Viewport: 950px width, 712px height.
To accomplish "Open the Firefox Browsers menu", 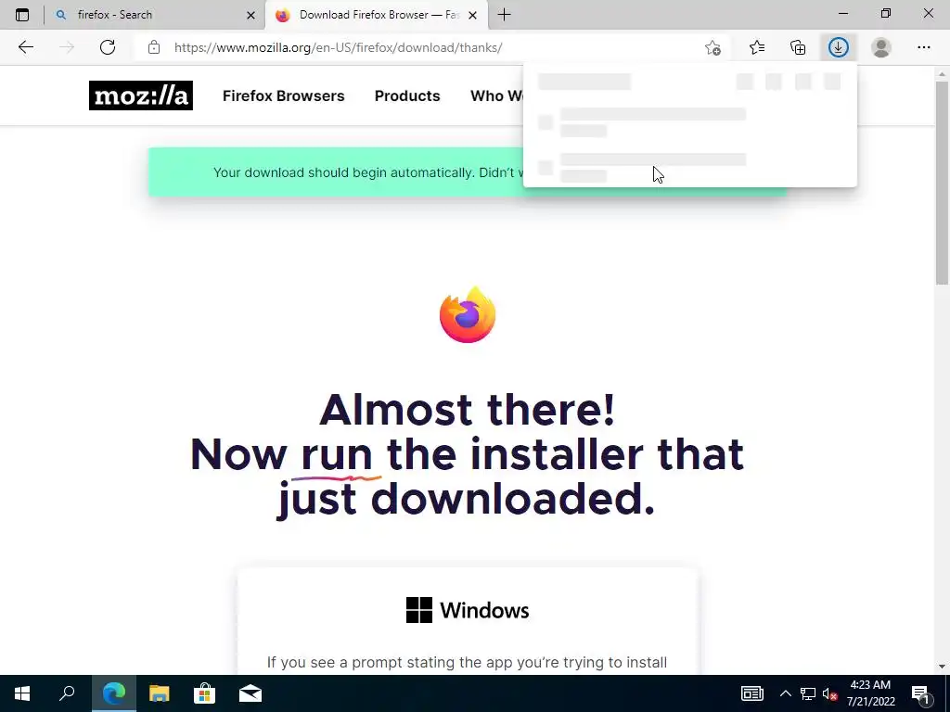I will click(284, 95).
